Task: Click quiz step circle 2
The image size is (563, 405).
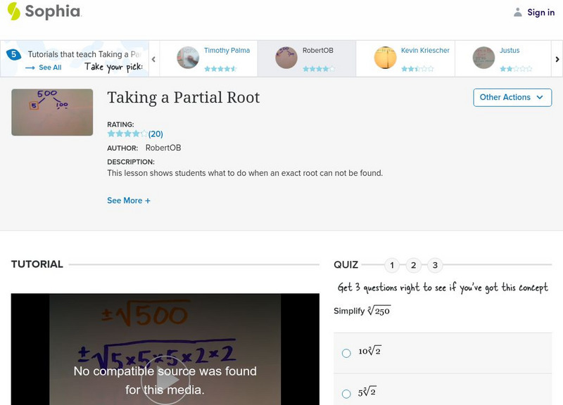Action: tap(414, 266)
